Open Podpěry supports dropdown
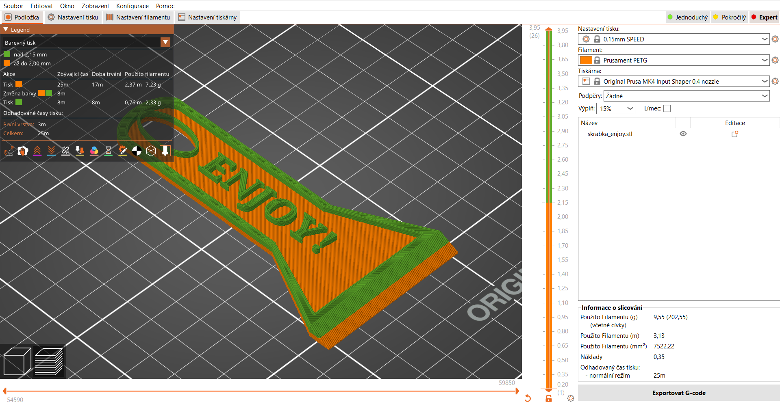 point(687,96)
